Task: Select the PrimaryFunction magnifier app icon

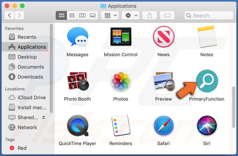Action: 207,81
